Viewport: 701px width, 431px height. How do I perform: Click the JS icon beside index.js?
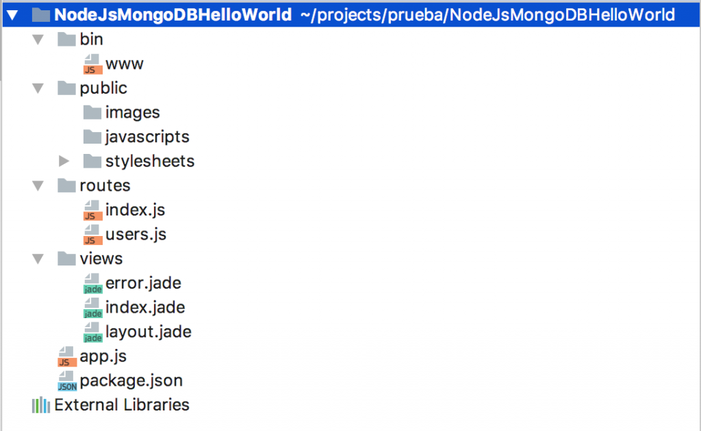tap(92, 210)
